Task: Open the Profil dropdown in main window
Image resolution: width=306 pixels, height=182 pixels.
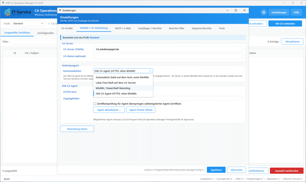Action: point(28,23)
